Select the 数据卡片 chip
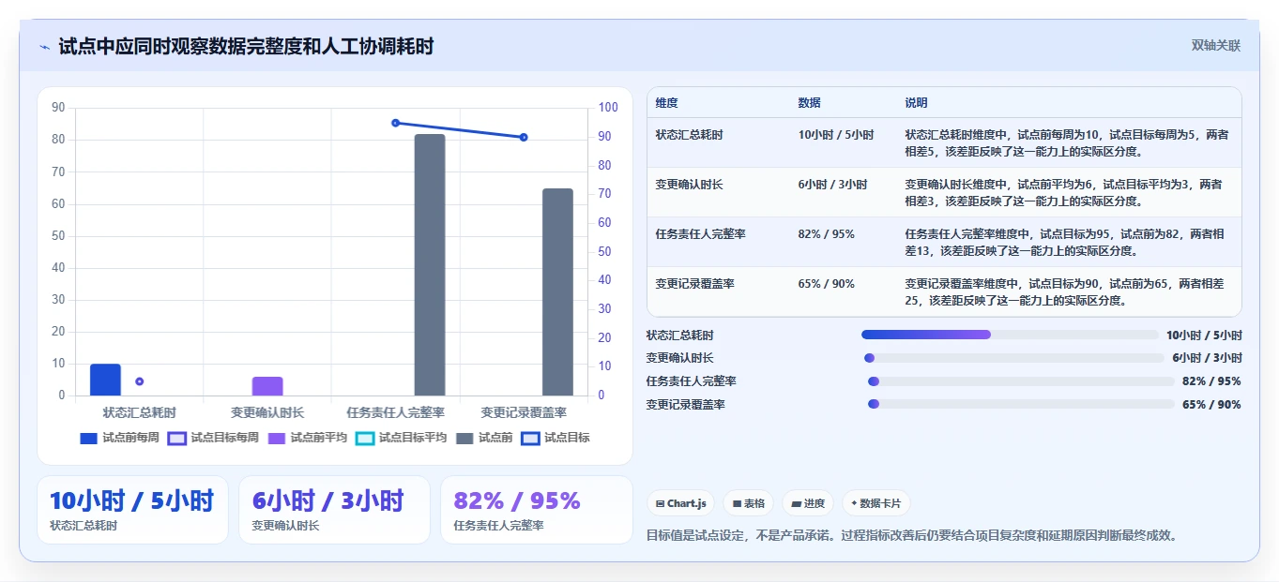The image size is (1279, 582). [876, 503]
